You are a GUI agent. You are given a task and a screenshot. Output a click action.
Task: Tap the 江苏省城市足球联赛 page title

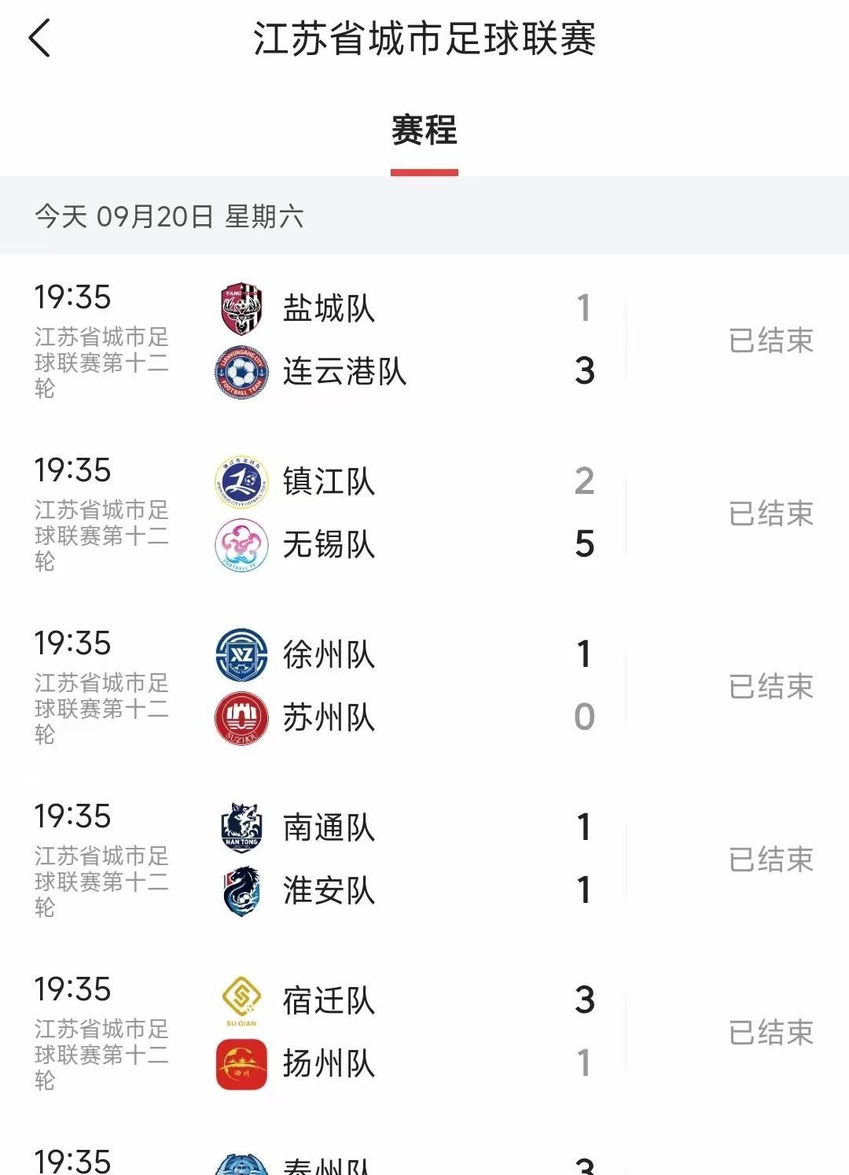[x=424, y=39]
